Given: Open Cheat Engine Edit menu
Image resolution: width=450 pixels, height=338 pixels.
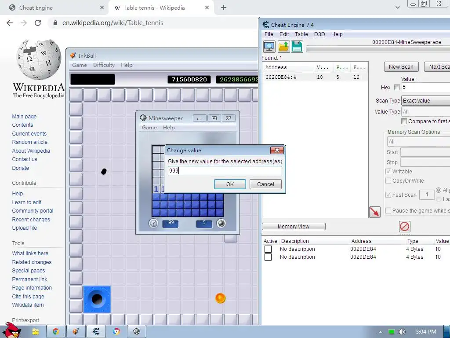Looking at the screenshot, I should tap(284, 34).
